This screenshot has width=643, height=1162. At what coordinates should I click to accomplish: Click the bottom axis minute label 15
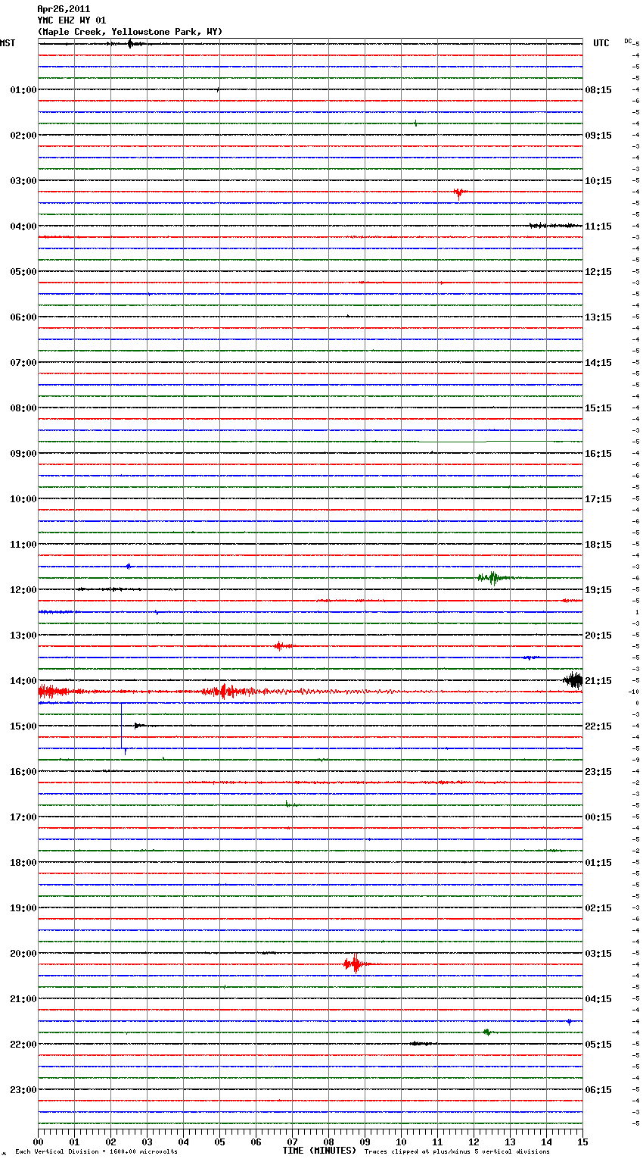click(x=582, y=1142)
